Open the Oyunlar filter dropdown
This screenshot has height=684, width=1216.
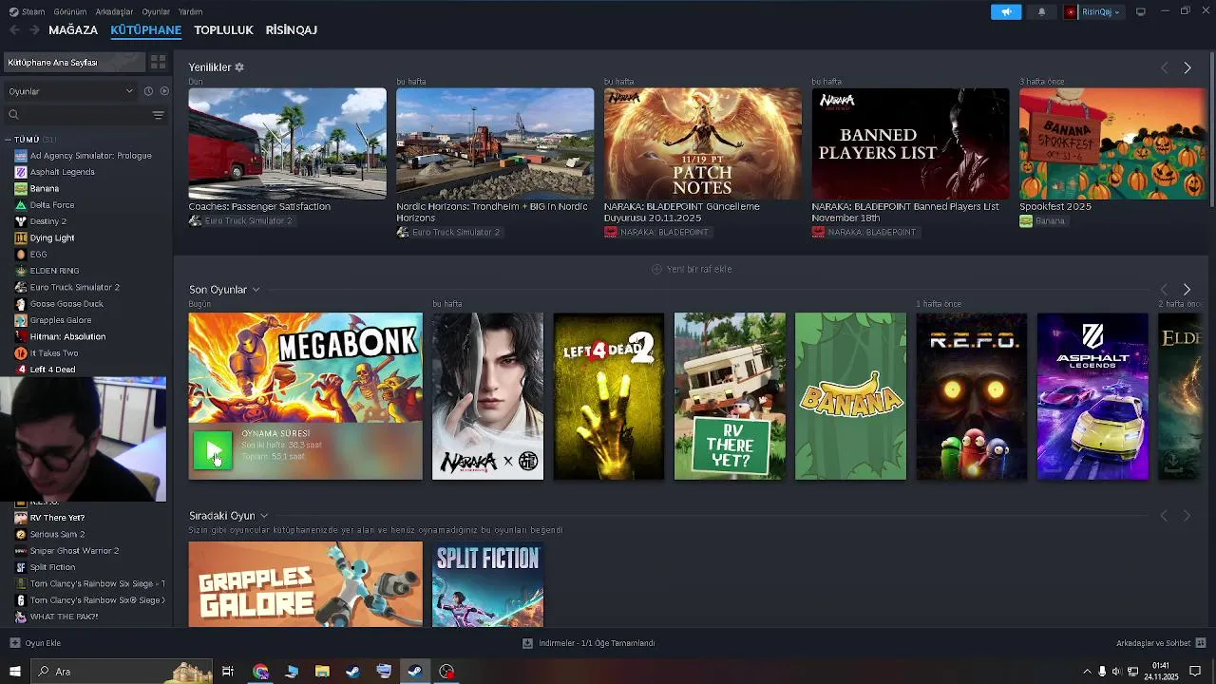71,91
